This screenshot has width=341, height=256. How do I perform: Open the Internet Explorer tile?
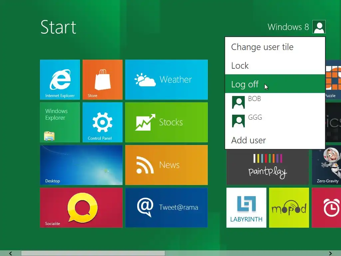coord(60,79)
